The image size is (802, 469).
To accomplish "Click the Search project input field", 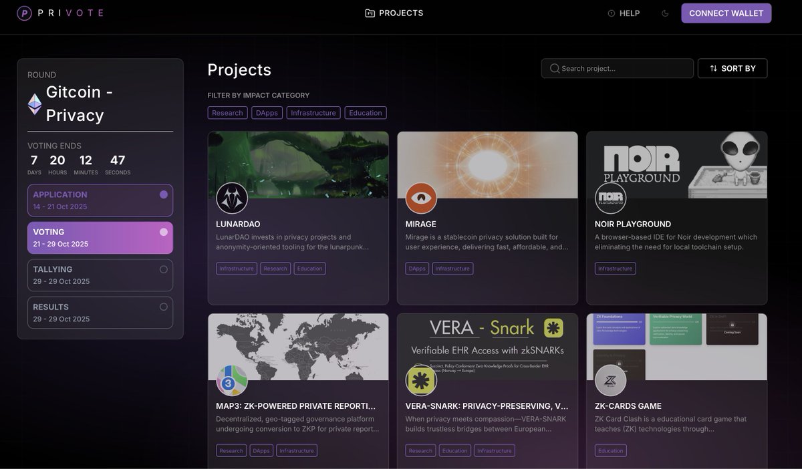I will [618, 68].
